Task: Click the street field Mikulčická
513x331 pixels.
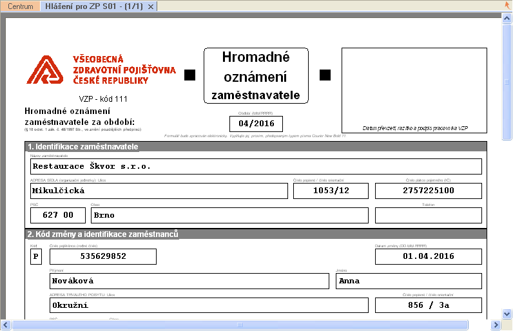Action: (x=159, y=191)
